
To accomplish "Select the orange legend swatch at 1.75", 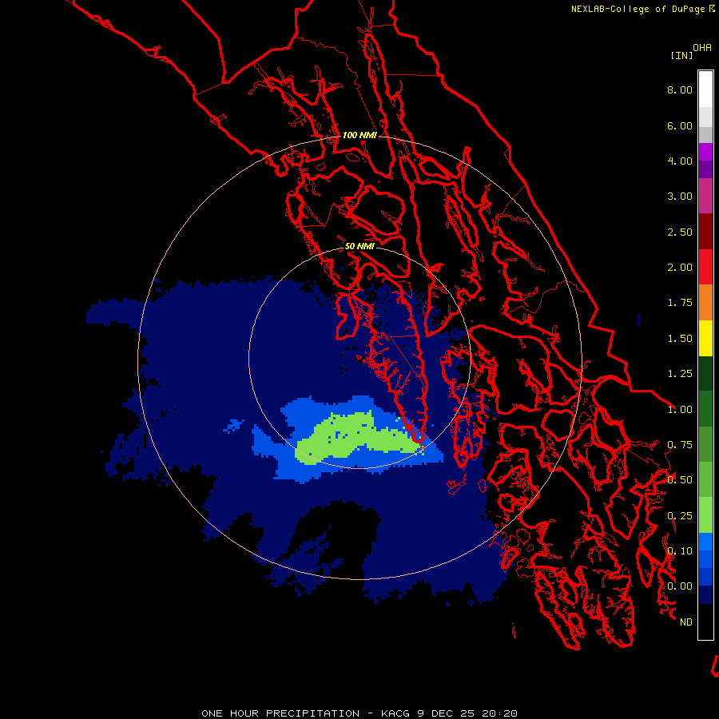I will tap(705, 303).
